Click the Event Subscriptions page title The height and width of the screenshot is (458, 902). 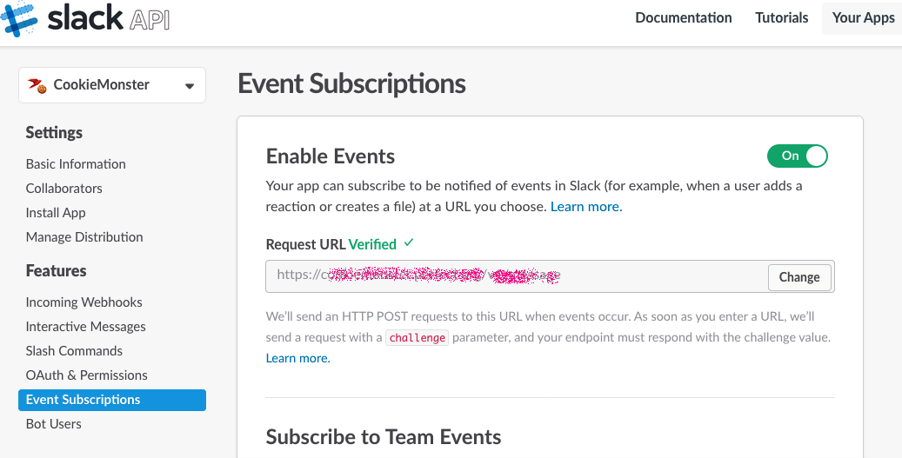pos(351,84)
